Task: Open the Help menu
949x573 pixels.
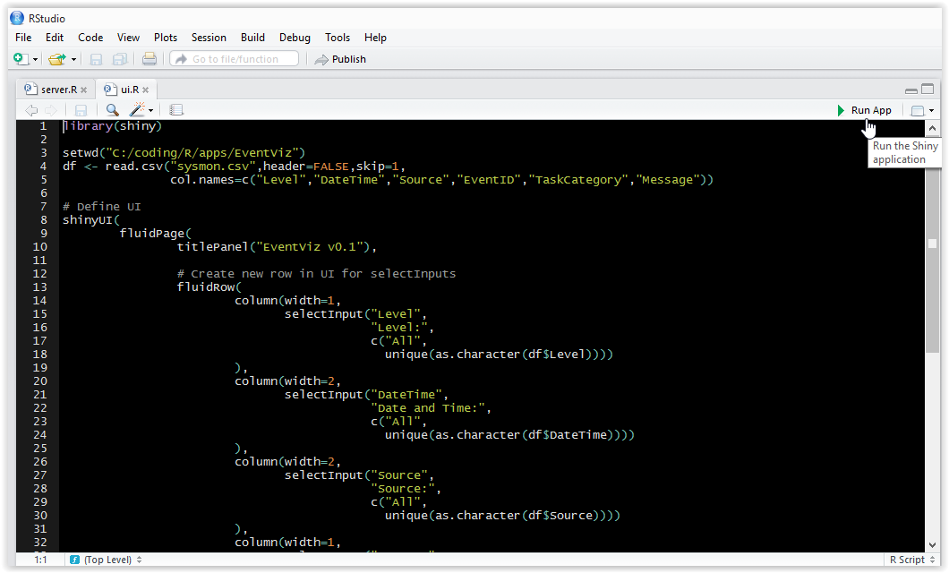Action: click(x=375, y=38)
